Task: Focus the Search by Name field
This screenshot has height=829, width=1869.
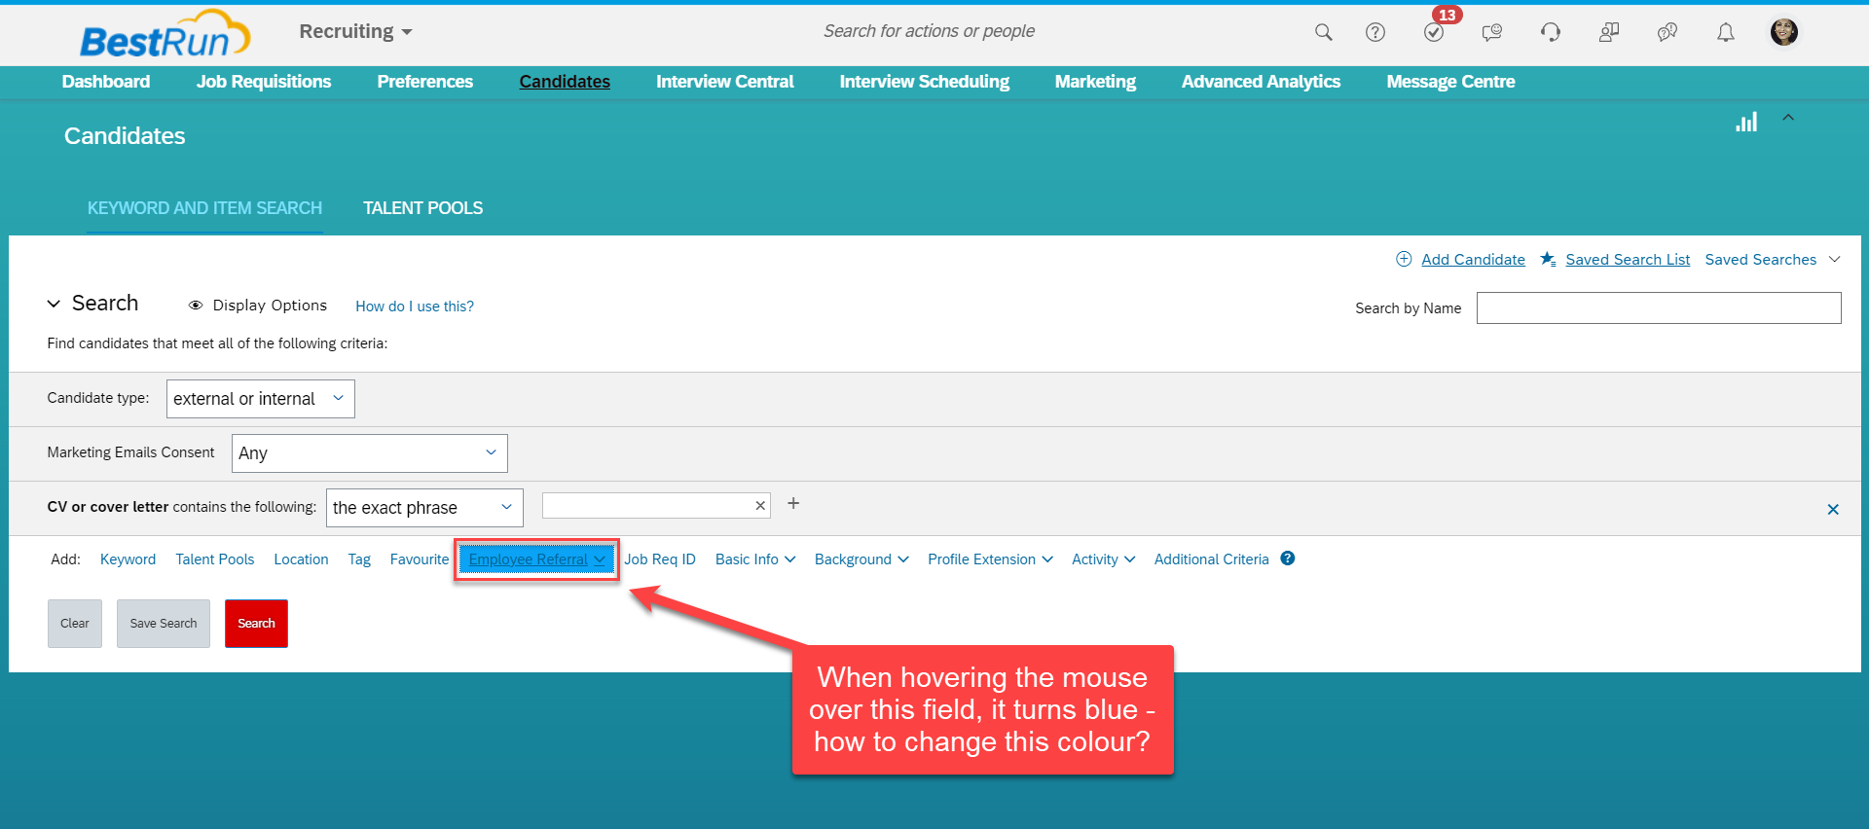Action: point(1659,307)
